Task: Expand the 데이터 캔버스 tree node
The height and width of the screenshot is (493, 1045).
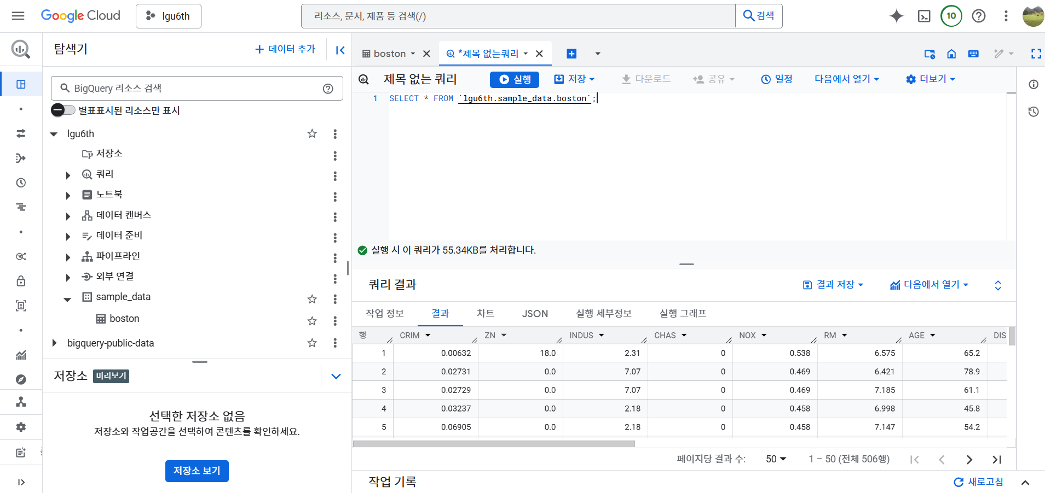Action: pyautogui.click(x=68, y=216)
